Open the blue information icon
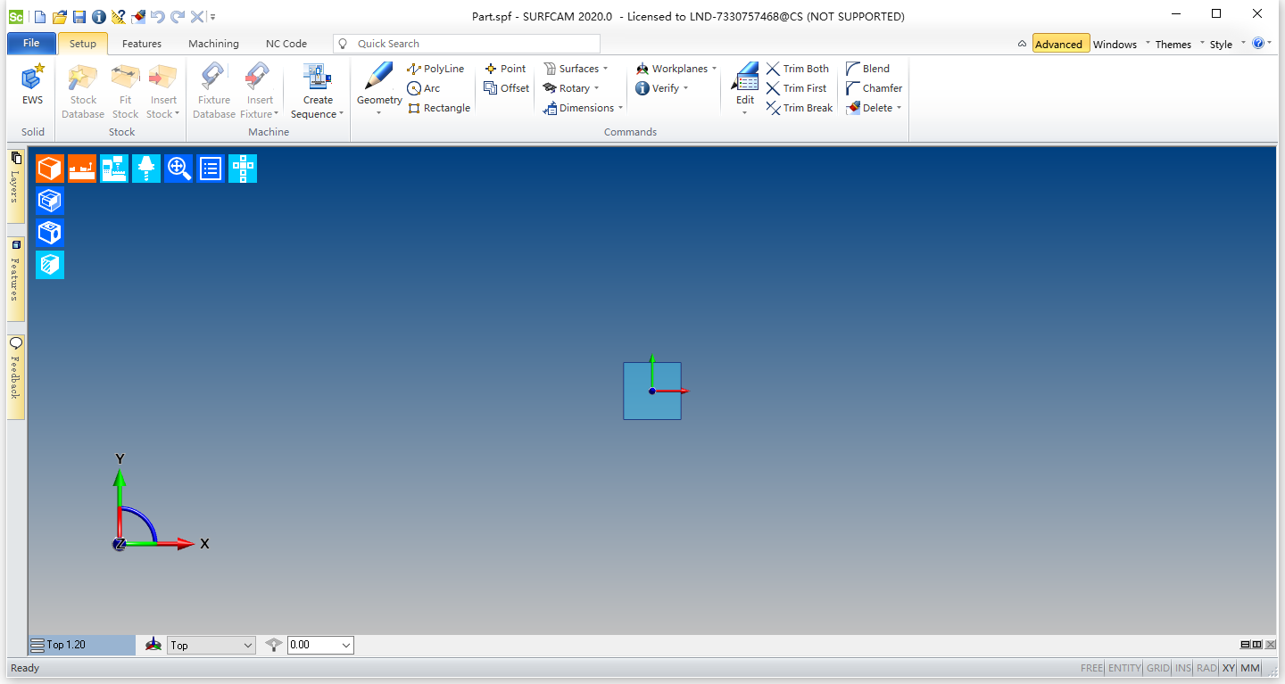Screen dimensions: 1285x684 click(x=98, y=16)
